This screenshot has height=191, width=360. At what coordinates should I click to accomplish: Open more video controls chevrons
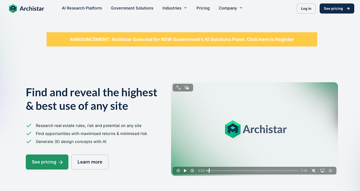[x=330, y=170]
